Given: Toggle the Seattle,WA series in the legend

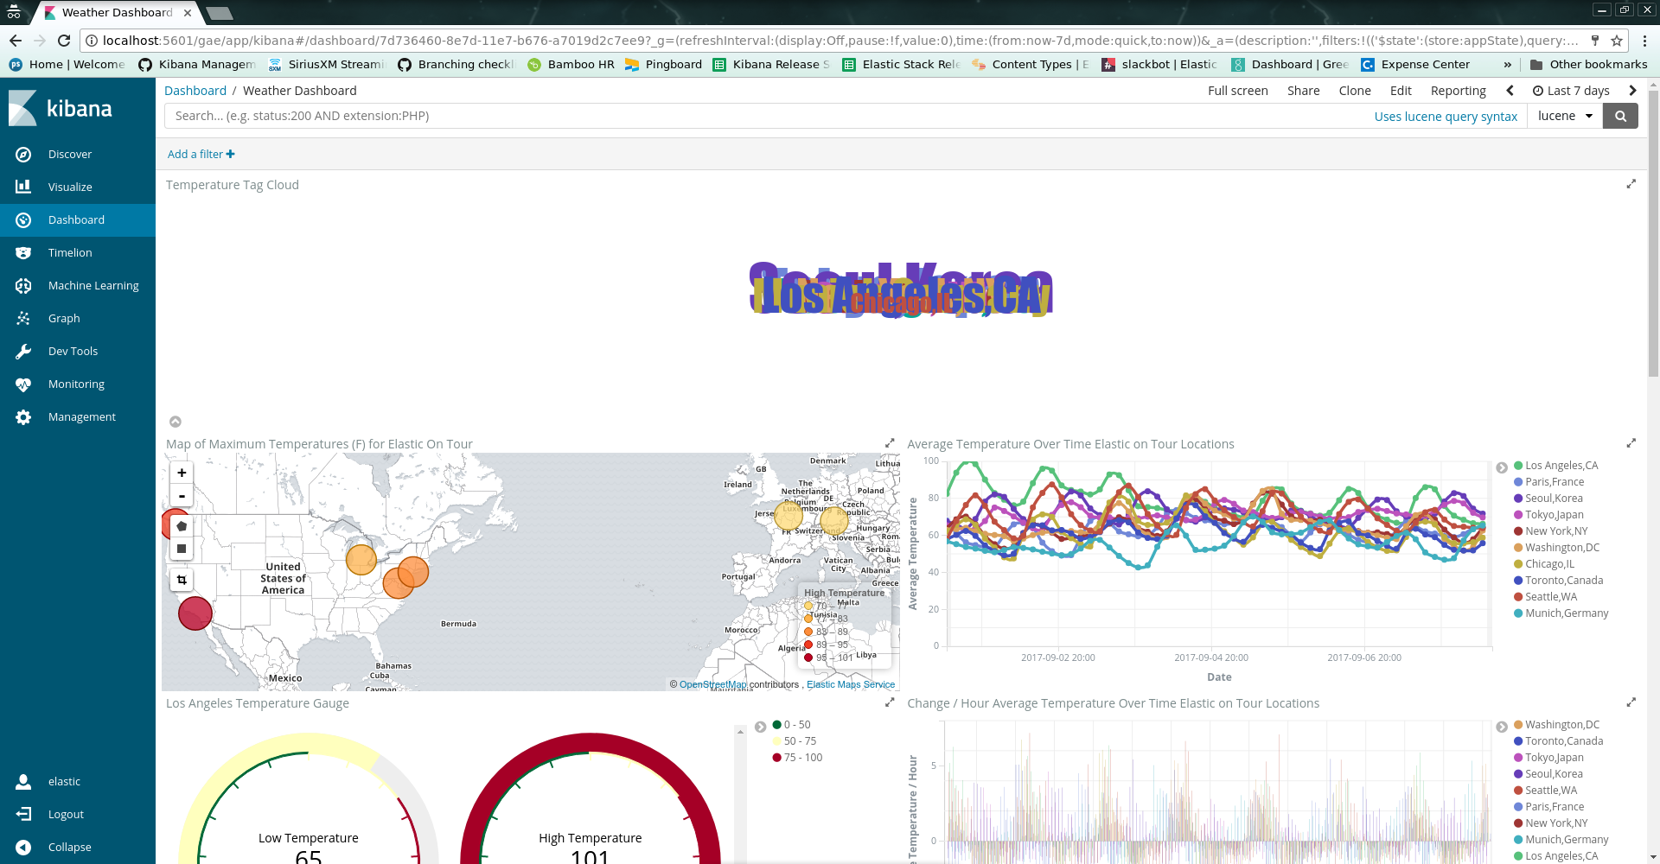Looking at the screenshot, I should (x=1552, y=596).
